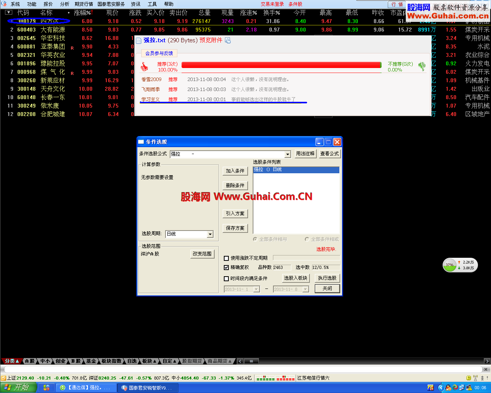Click the close X on the message bar
491x393 pixels.
click(486, 369)
